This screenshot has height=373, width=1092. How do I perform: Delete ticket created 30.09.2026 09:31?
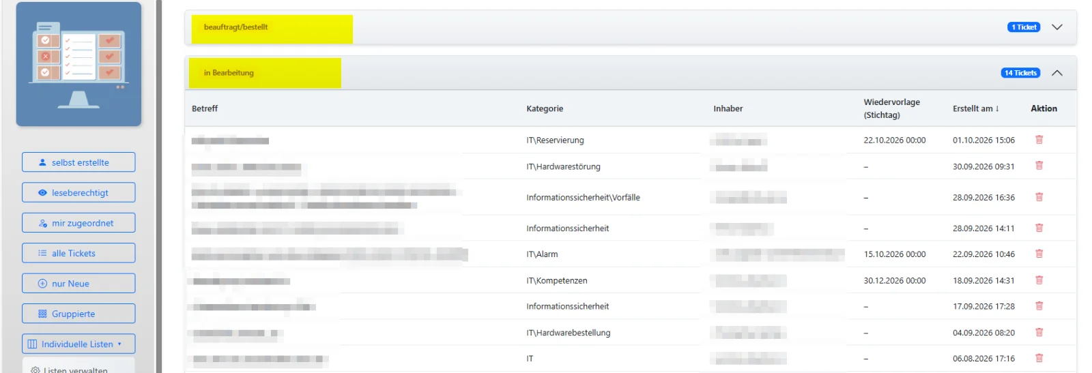[1039, 166]
